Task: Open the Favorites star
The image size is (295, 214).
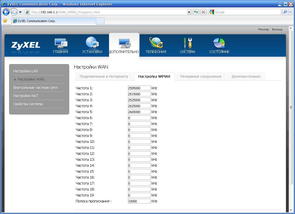Action: [5, 21]
